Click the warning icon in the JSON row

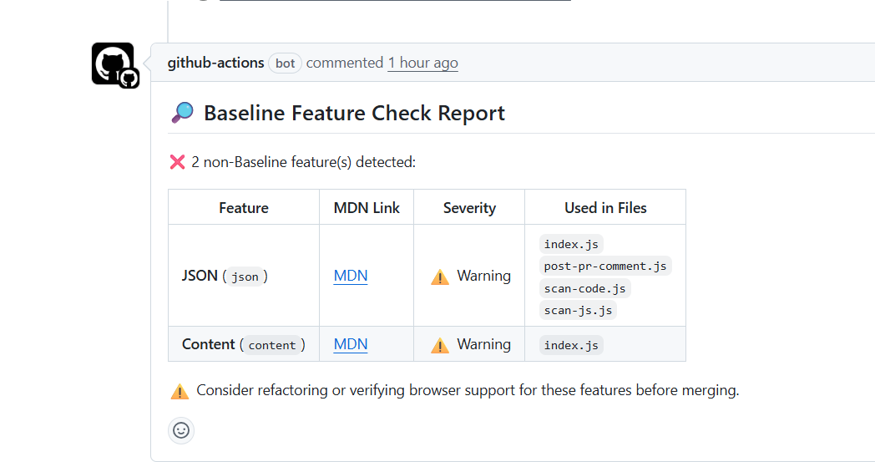coord(440,277)
